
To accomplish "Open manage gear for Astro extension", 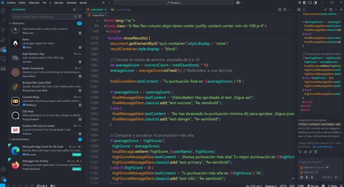I will pyautogui.click(x=80, y=48).
